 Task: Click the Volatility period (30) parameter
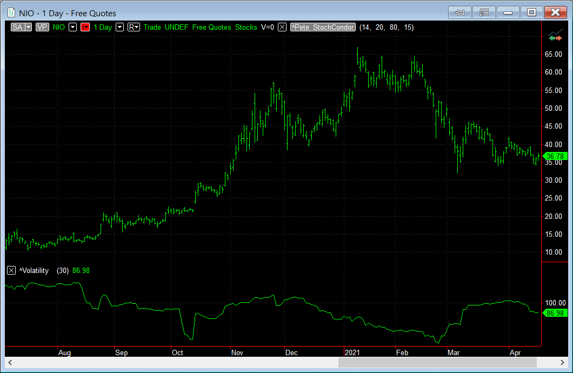coord(63,270)
